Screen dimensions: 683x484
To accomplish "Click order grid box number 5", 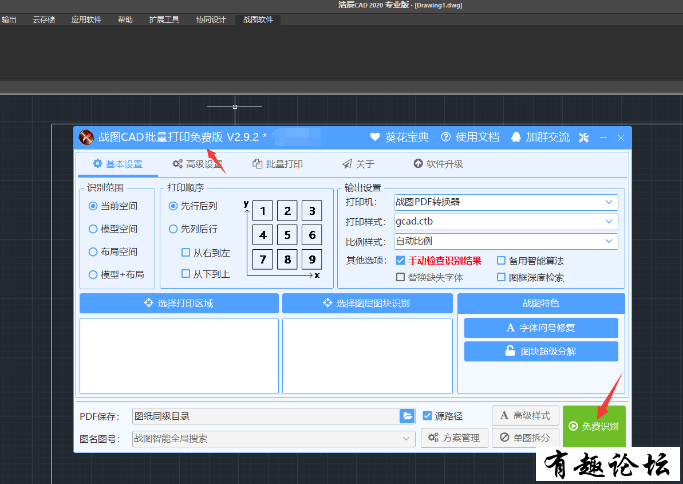I will pyautogui.click(x=287, y=235).
